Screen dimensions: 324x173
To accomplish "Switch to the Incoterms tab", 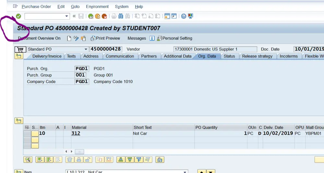I will coord(289,56).
